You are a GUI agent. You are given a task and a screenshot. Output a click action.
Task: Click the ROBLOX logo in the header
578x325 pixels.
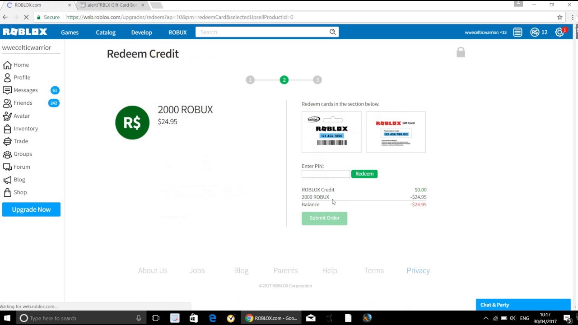tap(25, 32)
